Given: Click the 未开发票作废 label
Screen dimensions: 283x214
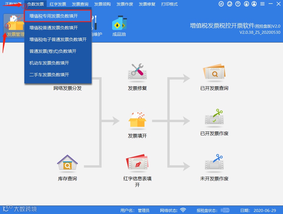Looking at the screenshot, I should (x=214, y=179).
